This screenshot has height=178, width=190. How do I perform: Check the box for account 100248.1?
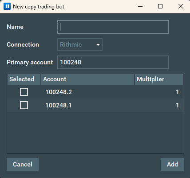tap(24, 105)
